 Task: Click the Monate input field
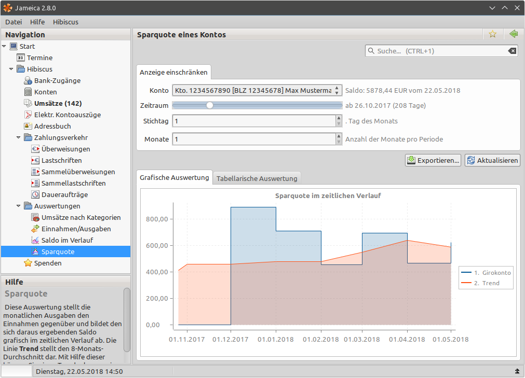254,139
